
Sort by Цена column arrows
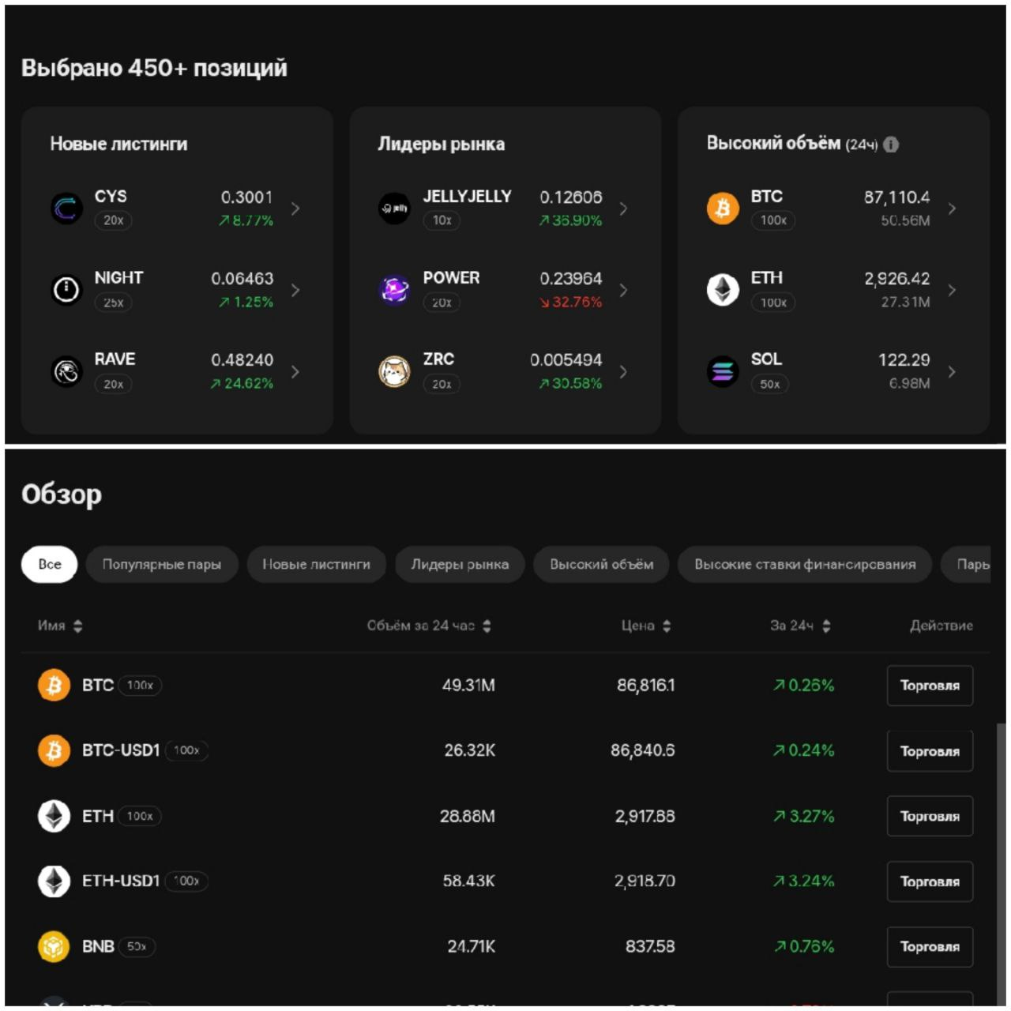[x=667, y=626]
